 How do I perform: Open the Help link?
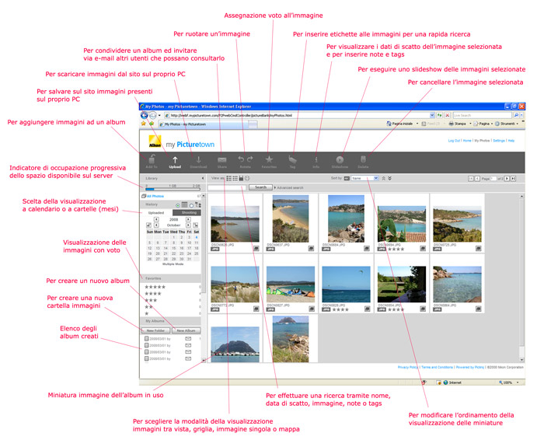tap(511, 141)
